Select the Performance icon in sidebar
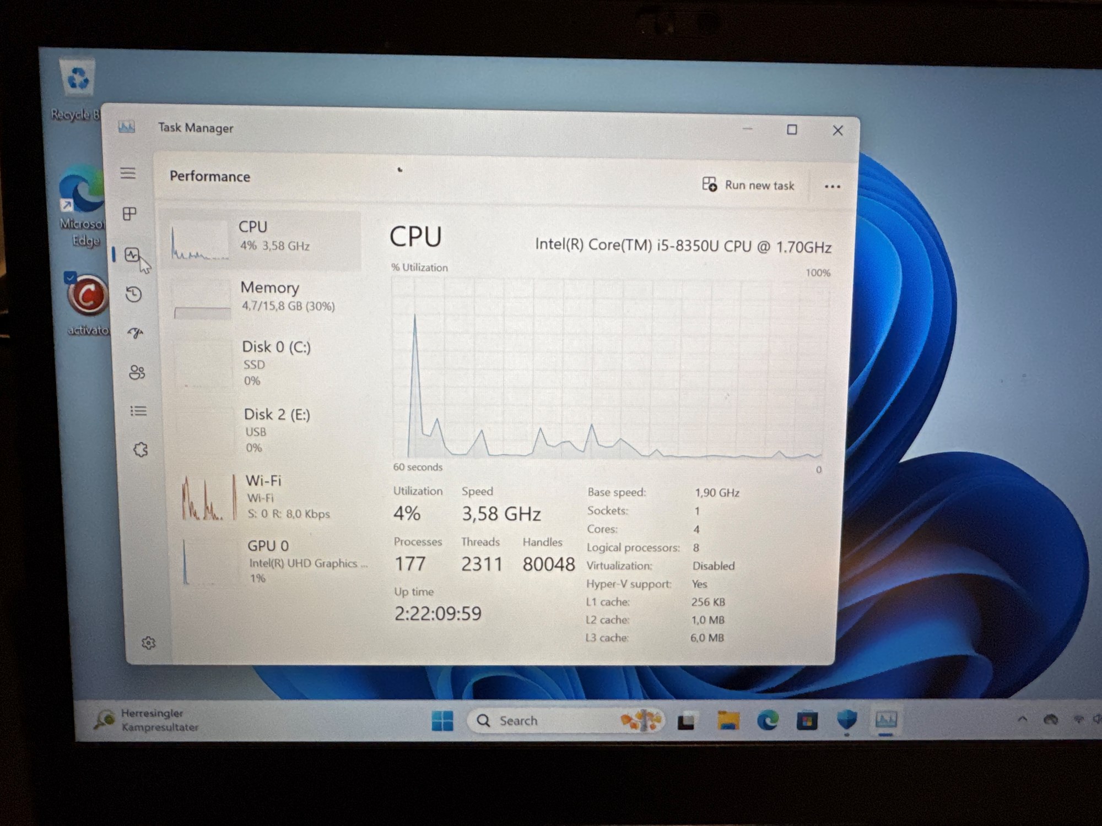Viewport: 1102px width, 826px height. tap(132, 254)
